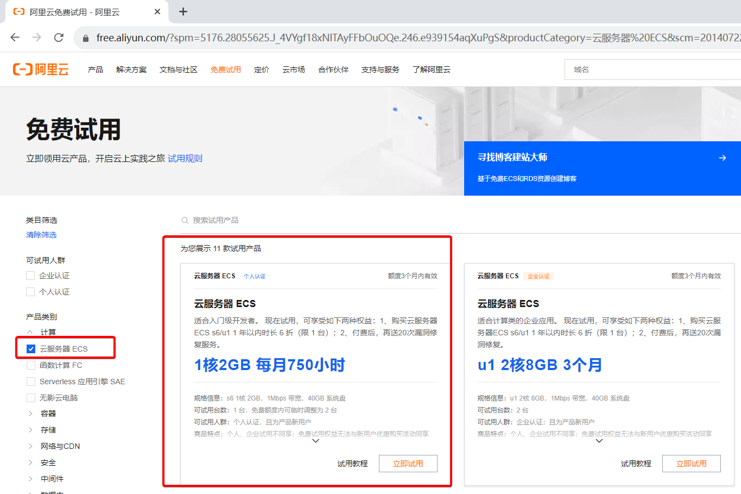The height and width of the screenshot is (494, 741).
Task: Expand the 安全 category
Action: [30, 462]
